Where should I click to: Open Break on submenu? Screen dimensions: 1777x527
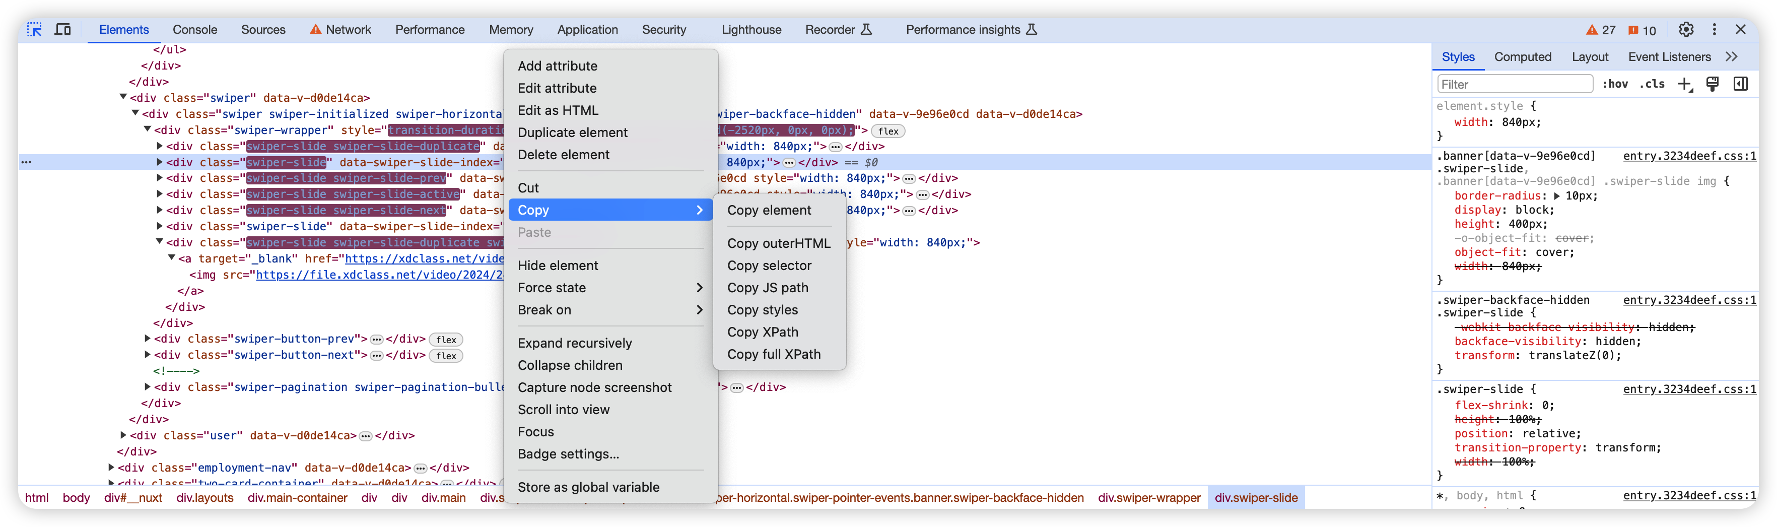click(610, 310)
